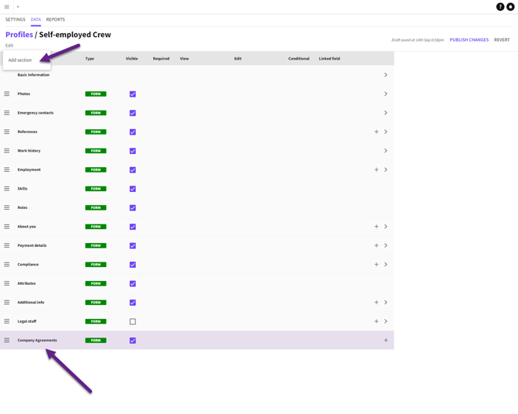
Task: Grab the drag handle for Skills row
Action: tap(7, 189)
